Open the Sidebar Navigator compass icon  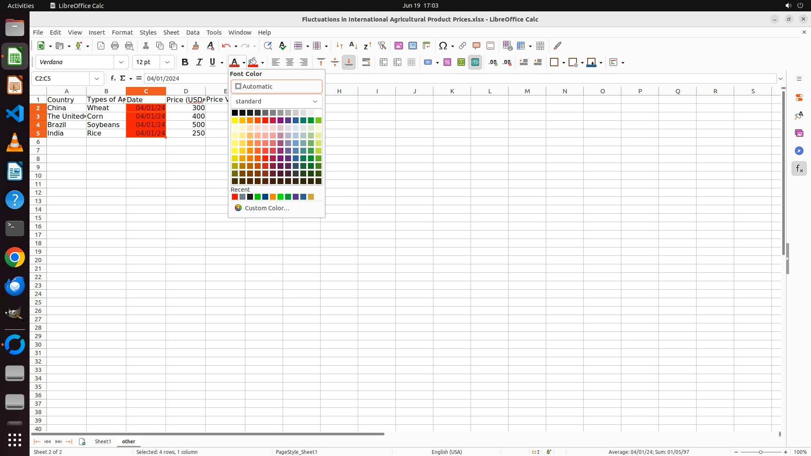pyautogui.click(x=799, y=151)
